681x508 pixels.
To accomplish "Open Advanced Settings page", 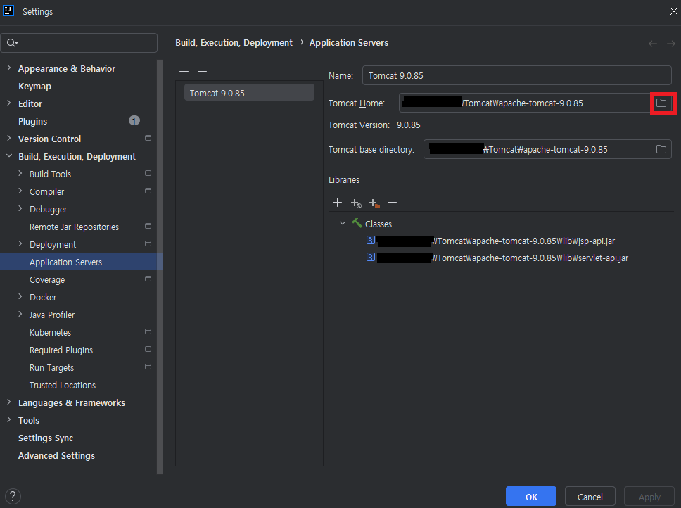I will pyautogui.click(x=56, y=455).
